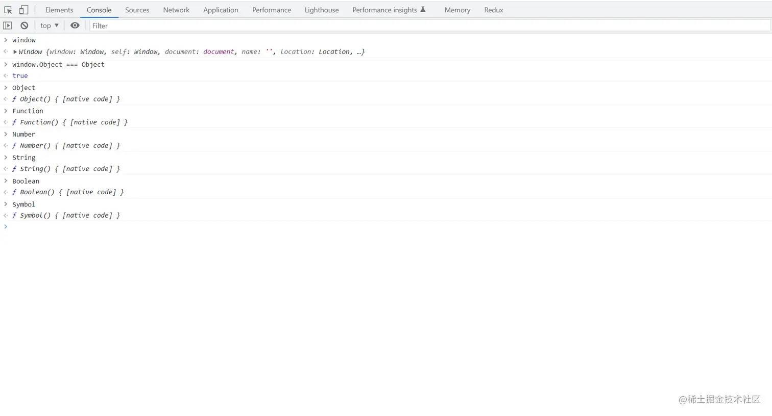Open the Redux tab
The width and height of the screenshot is (772, 416).
pyautogui.click(x=494, y=10)
